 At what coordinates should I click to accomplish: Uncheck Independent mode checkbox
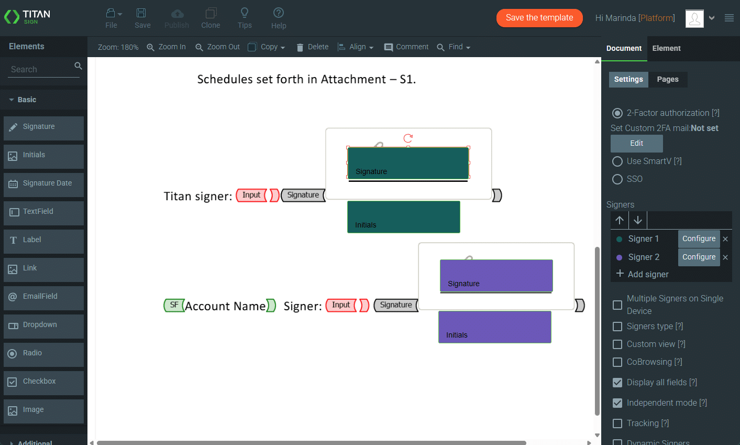tap(617, 403)
